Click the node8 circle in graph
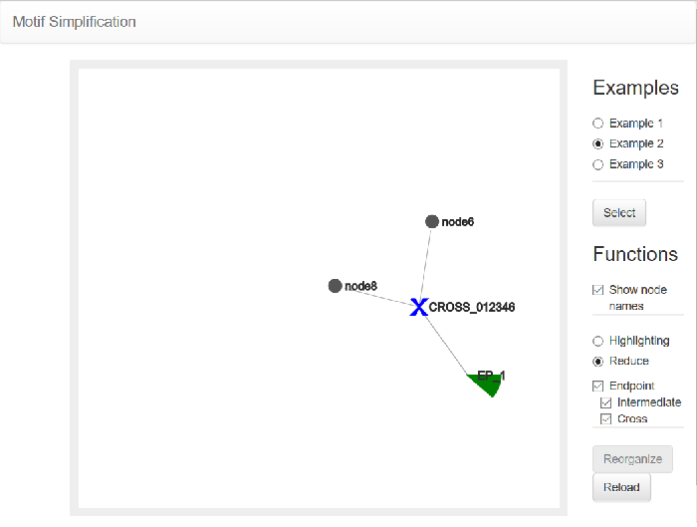This screenshot has height=527, width=697. click(x=335, y=286)
